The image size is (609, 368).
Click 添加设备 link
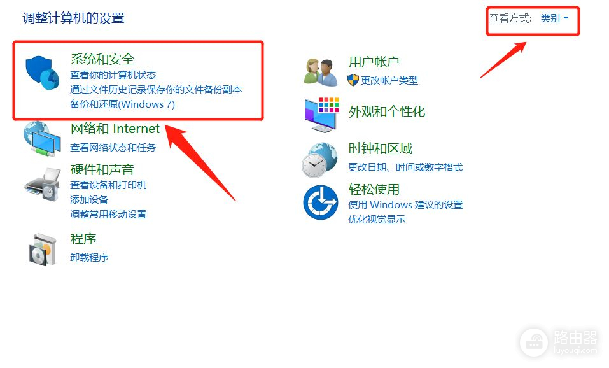pos(89,199)
